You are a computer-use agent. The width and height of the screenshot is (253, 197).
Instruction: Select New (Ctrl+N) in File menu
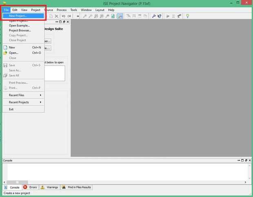[24, 47]
